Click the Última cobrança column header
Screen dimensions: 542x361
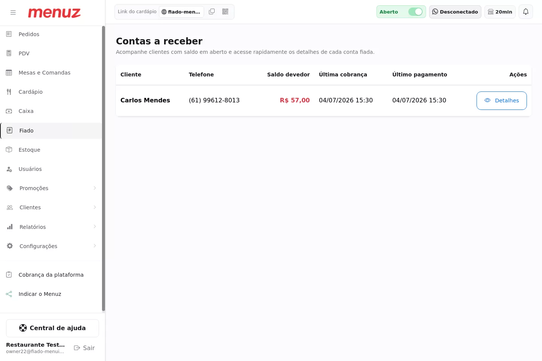343,75
